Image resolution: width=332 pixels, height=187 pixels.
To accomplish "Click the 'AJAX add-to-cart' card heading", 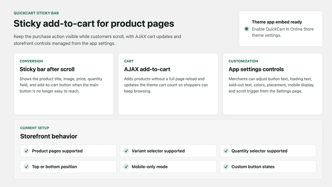I will pyautogui.click(x=147, y=69).
